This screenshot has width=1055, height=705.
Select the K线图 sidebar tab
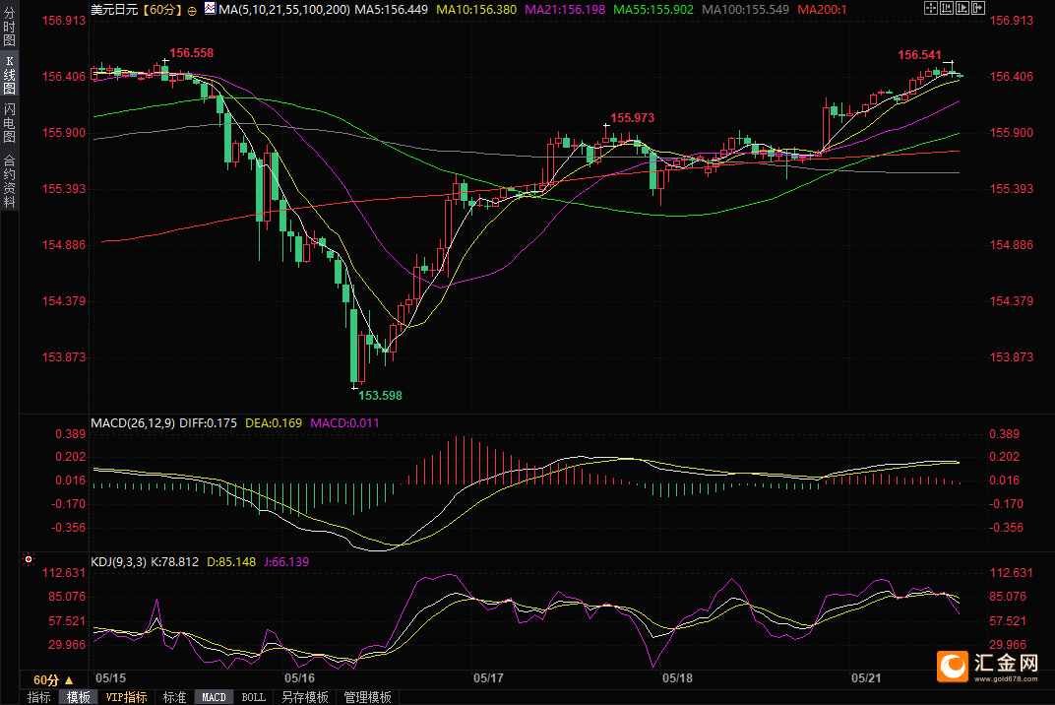pos(9,75)
